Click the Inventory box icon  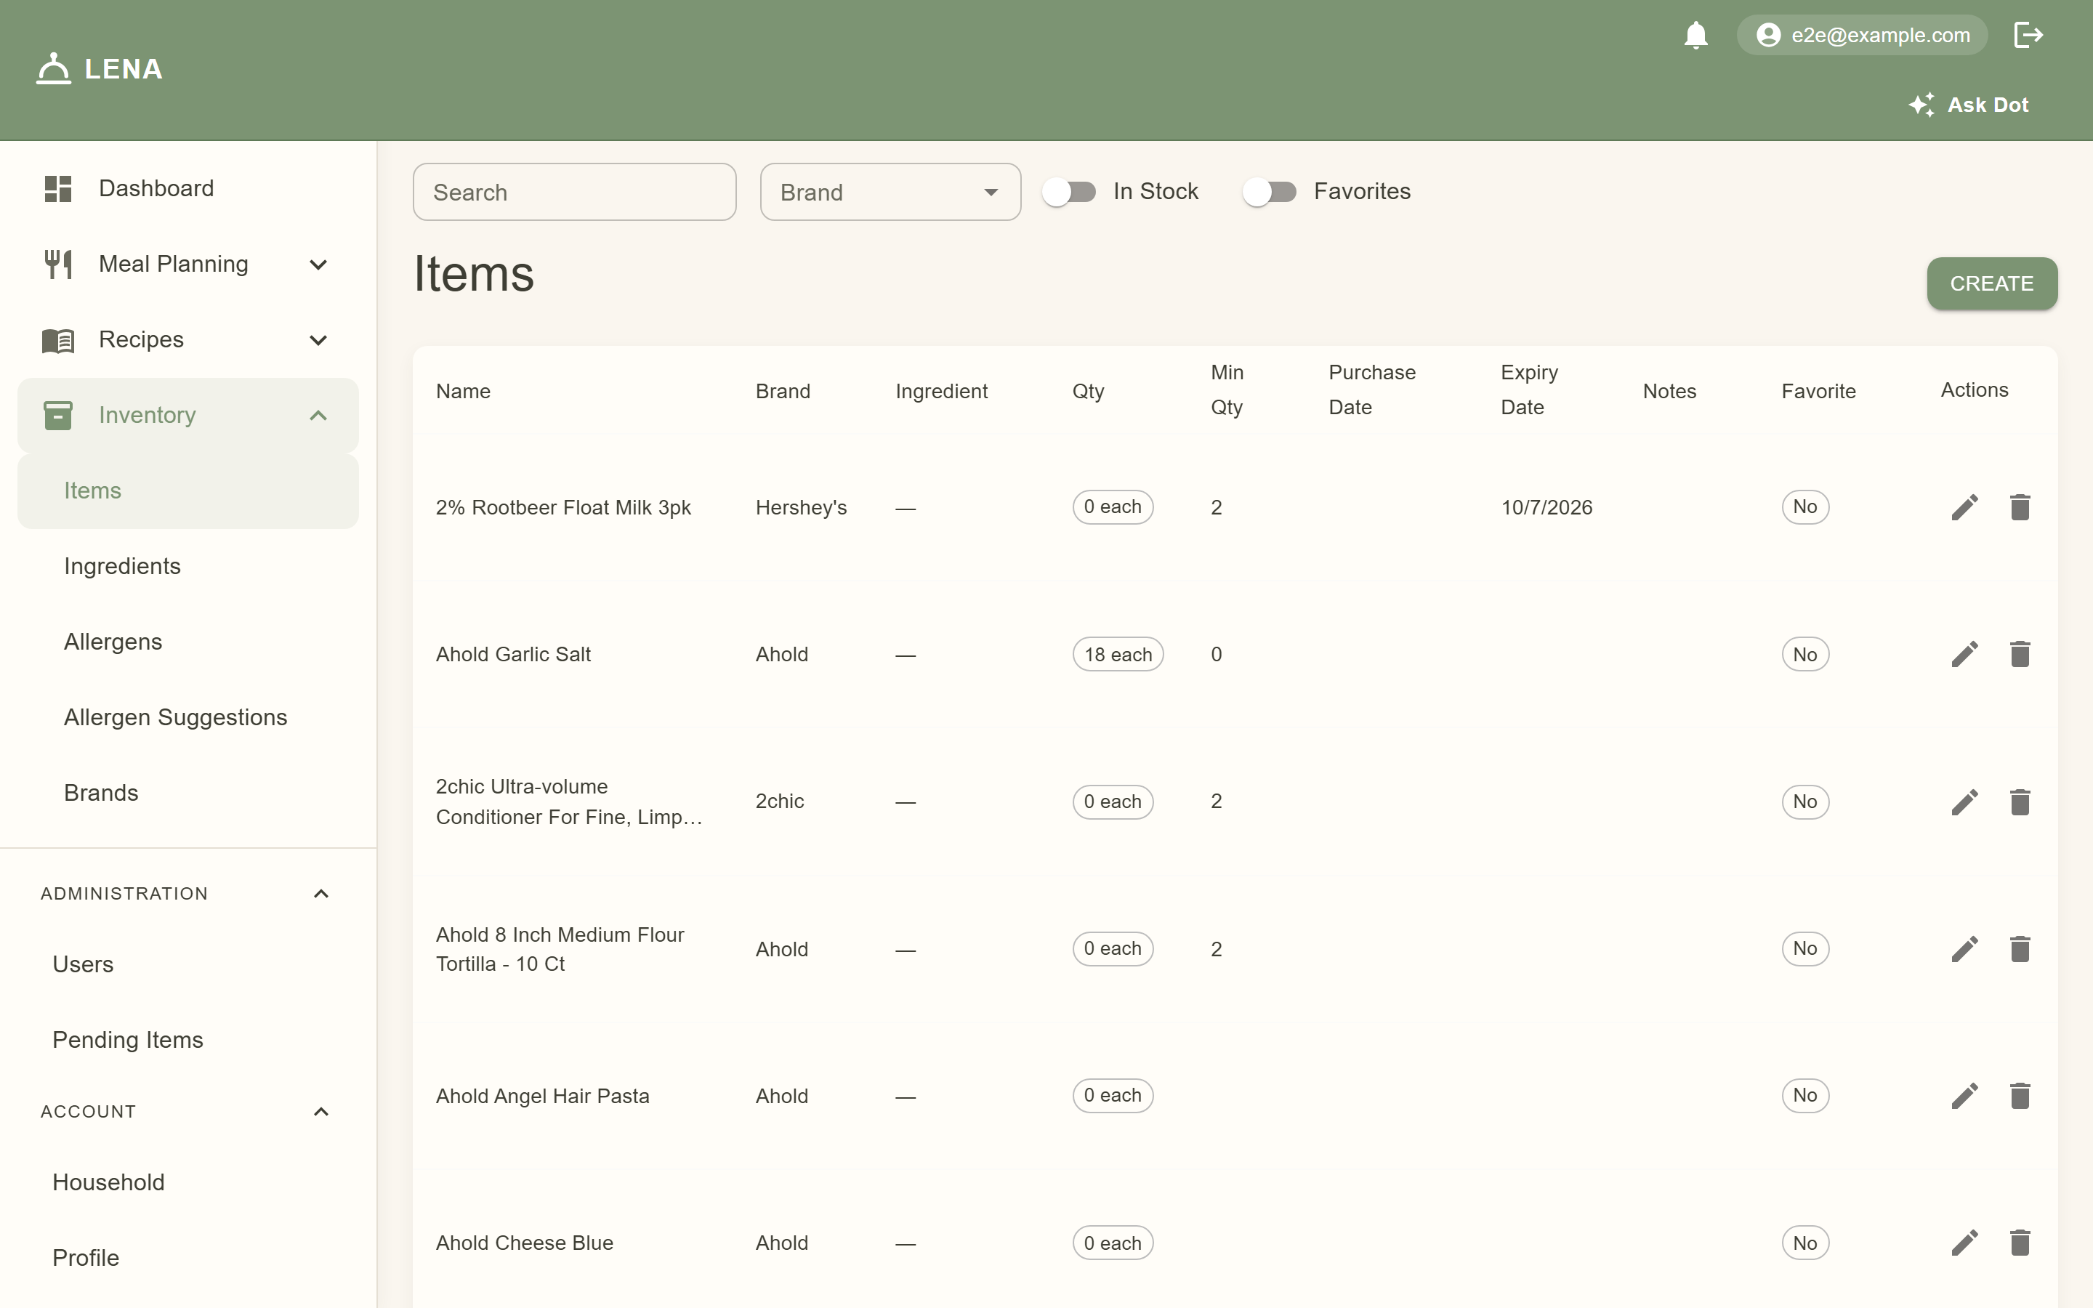pyautogui.click(x=58, y=415)
